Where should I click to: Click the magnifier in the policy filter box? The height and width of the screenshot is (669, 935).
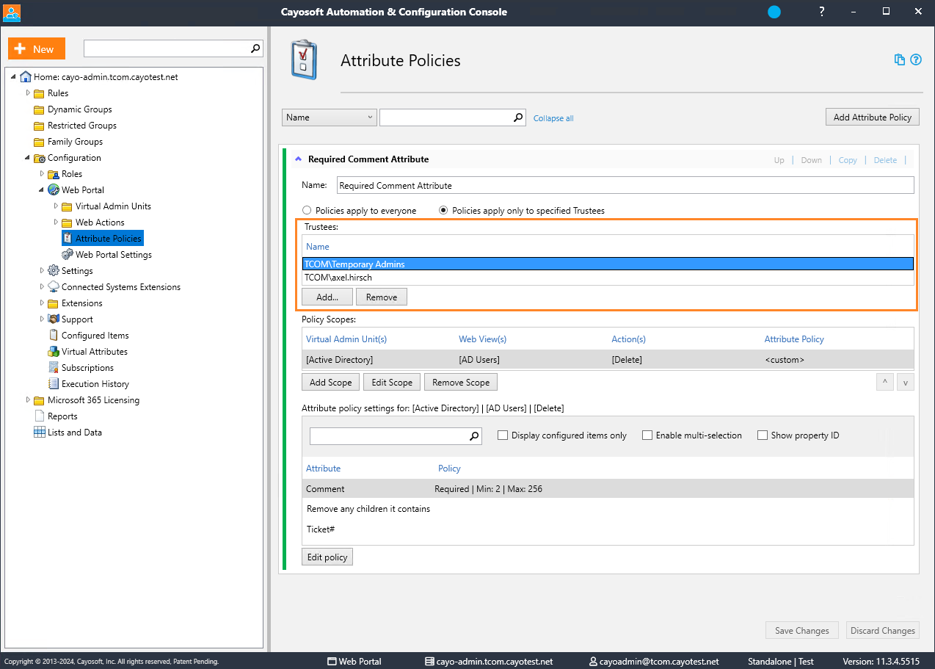point(518,117)
